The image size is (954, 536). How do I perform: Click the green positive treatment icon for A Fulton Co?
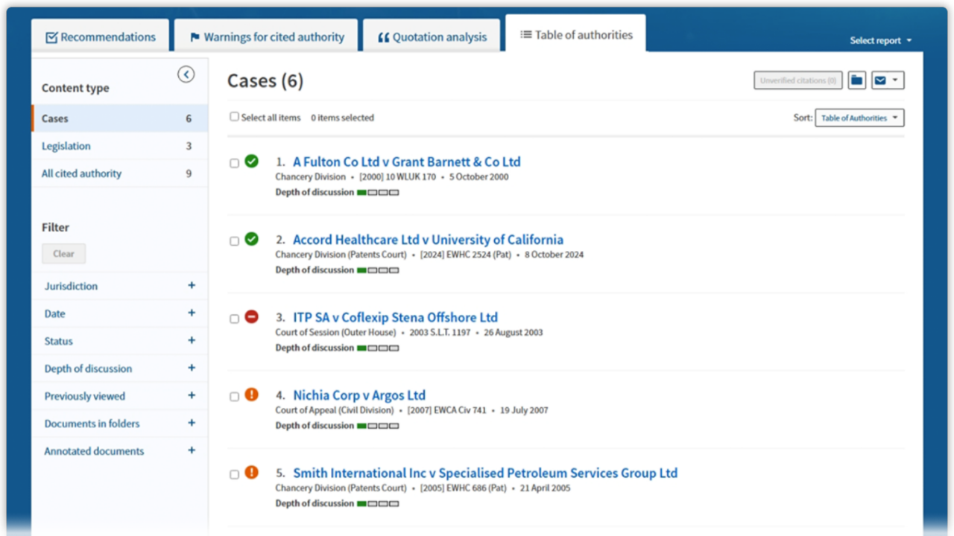[251, 159]
